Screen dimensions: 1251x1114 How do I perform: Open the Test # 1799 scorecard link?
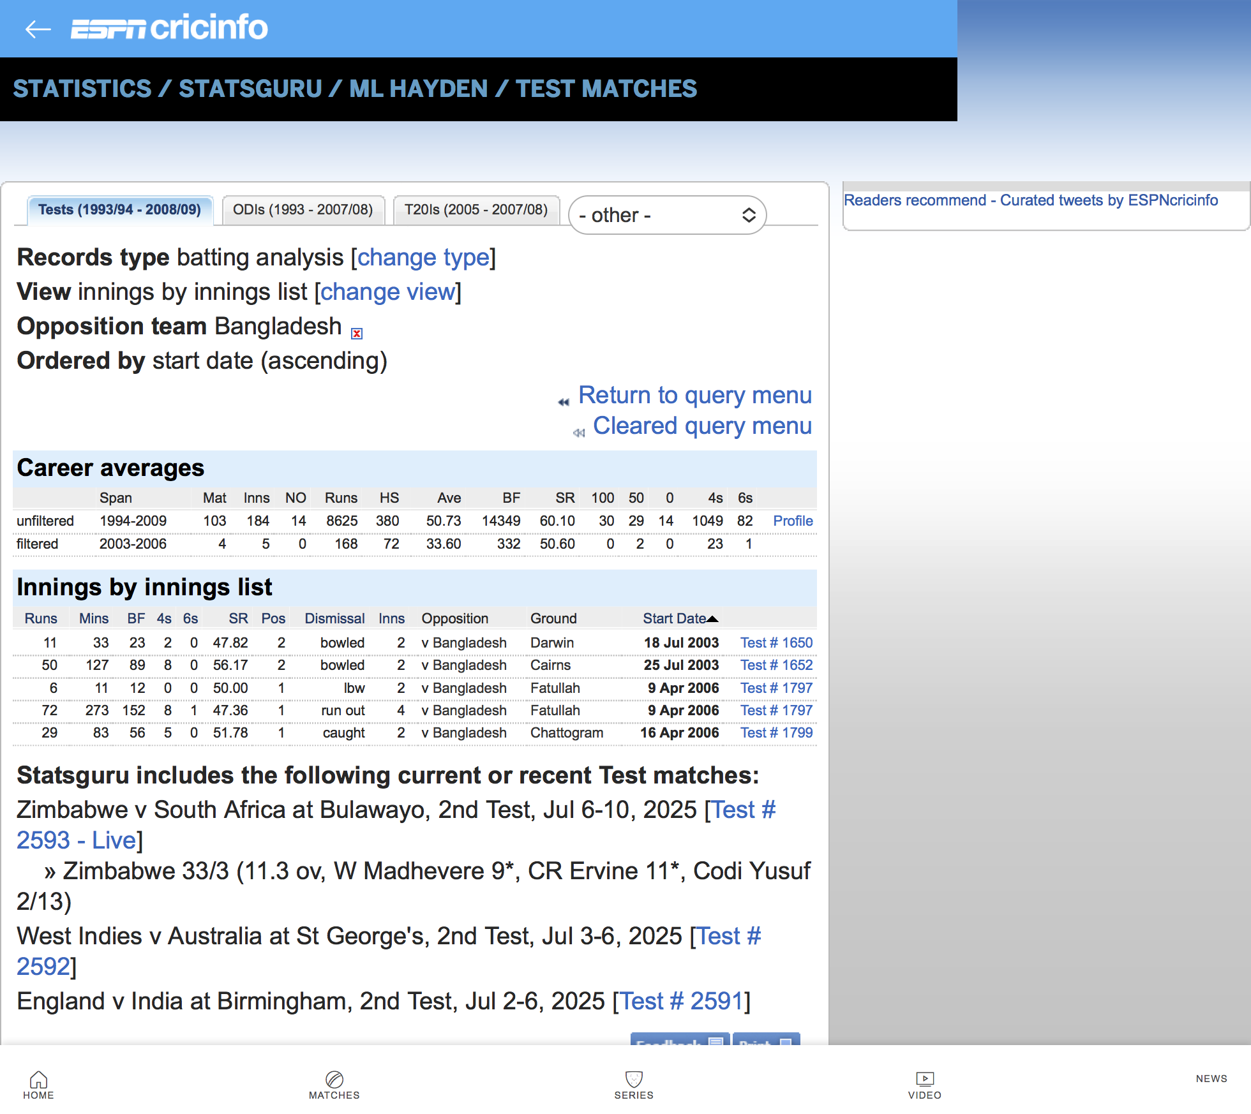[x=776, y=732]
